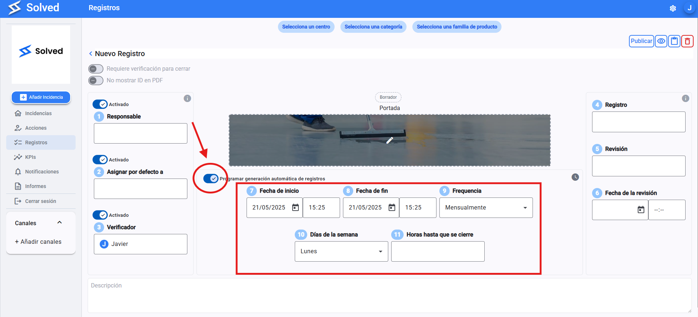This screenshot has height=317, width=698.
Task: Click the Descripción text area
Action: point(390,296)
